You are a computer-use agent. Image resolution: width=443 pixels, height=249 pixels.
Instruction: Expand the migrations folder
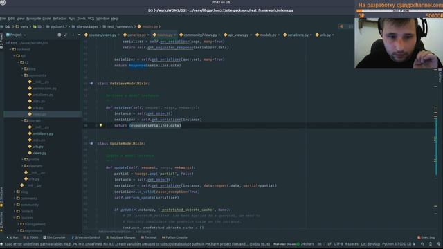[x=19, y=230]
